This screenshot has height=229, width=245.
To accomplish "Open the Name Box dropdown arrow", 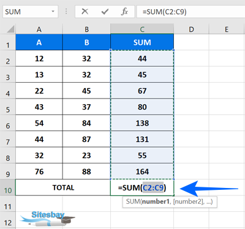I will 53,12.
